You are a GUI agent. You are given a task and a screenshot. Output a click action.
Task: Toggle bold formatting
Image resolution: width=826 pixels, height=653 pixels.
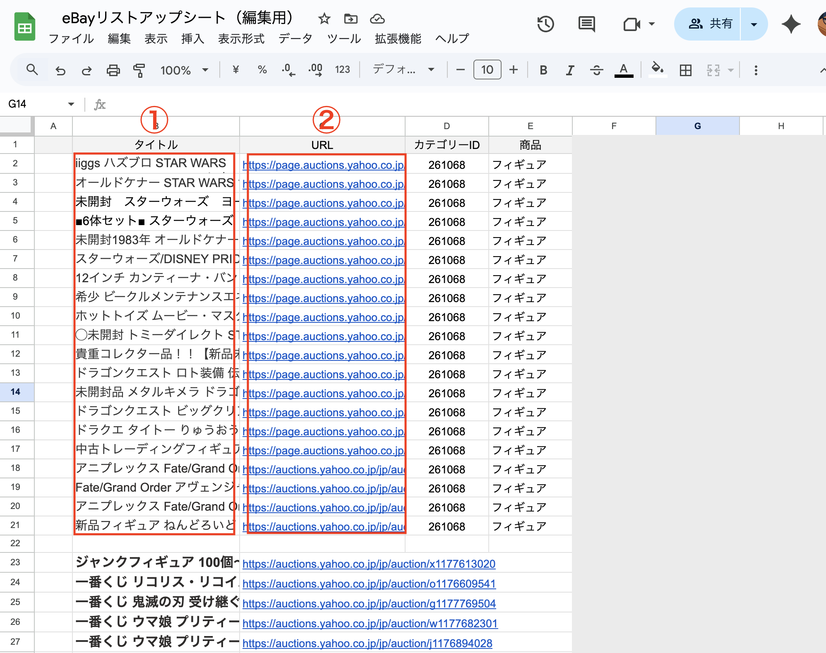(x=543, y=70)
